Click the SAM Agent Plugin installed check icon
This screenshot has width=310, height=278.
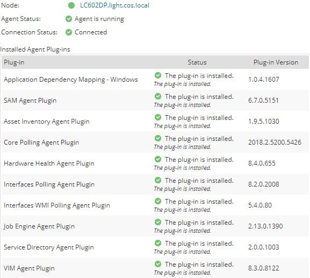pos(158,96)
